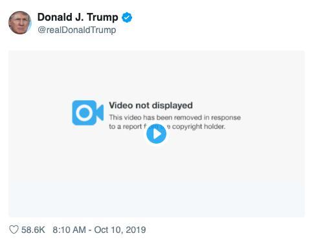Click the round lens of camera icon
Image resolution: width=314 pixels, height=242 pixels.
pyautogui.click(x=84, y=113)
